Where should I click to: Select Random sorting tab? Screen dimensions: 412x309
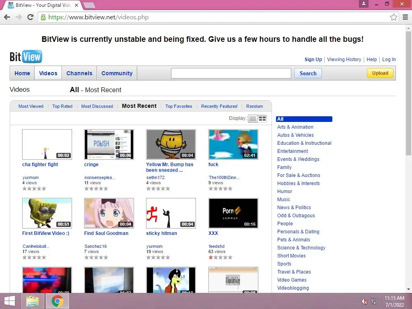pyautogui.click(x=254, y=106)
